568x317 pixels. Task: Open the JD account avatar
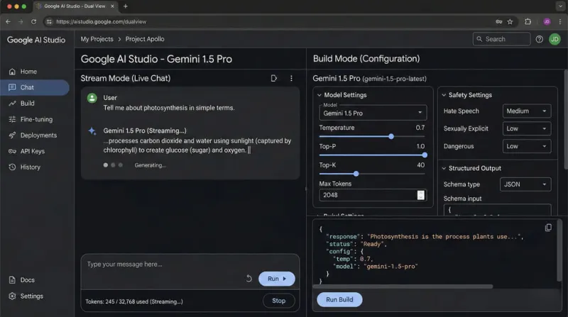tap(555, 39)
